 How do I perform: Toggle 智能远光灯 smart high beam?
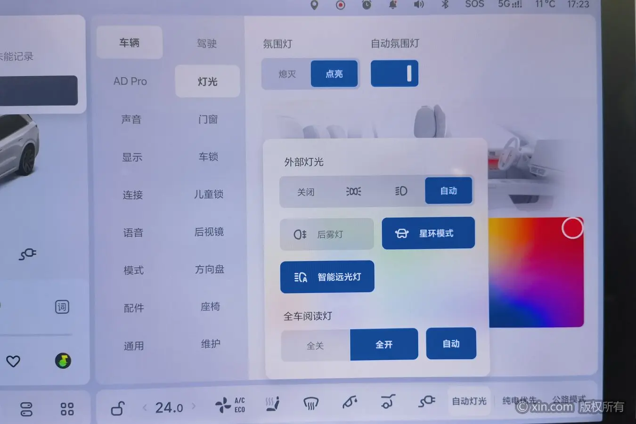[x=327, y=277]
